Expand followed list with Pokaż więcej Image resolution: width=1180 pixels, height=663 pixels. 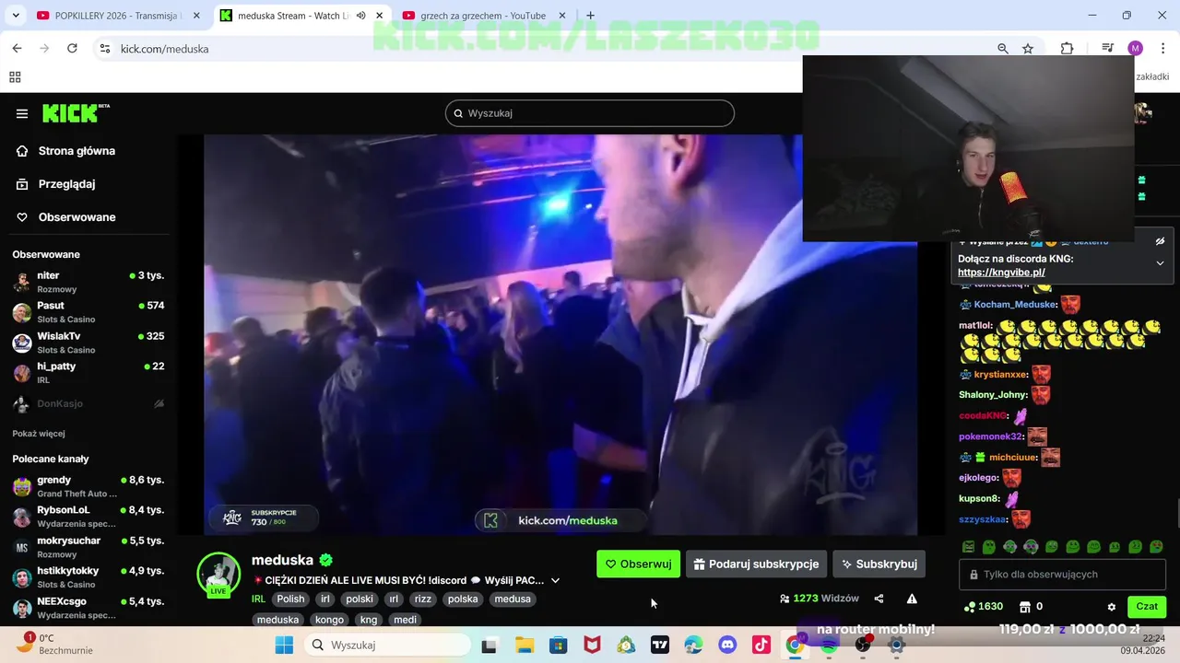coord(39,434)
